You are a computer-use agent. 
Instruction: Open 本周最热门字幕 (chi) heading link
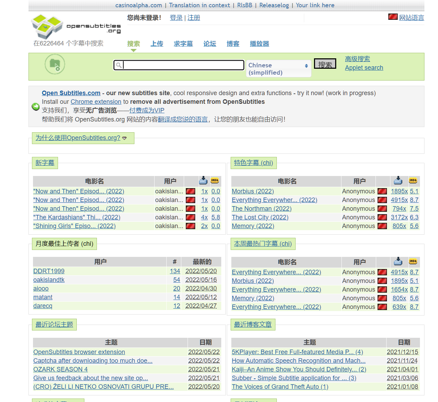point(263,244)
